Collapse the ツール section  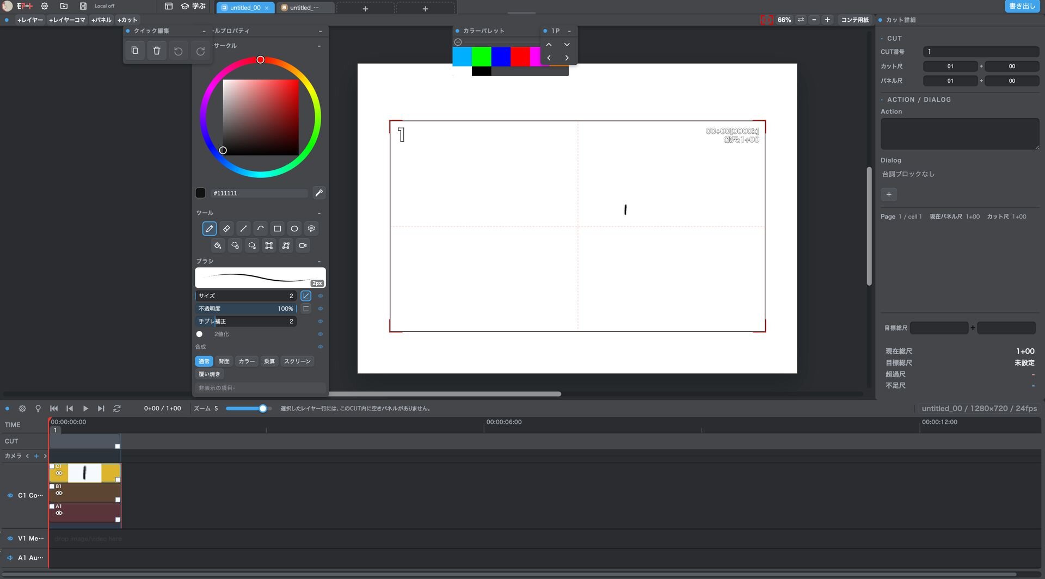pos(319,213)
